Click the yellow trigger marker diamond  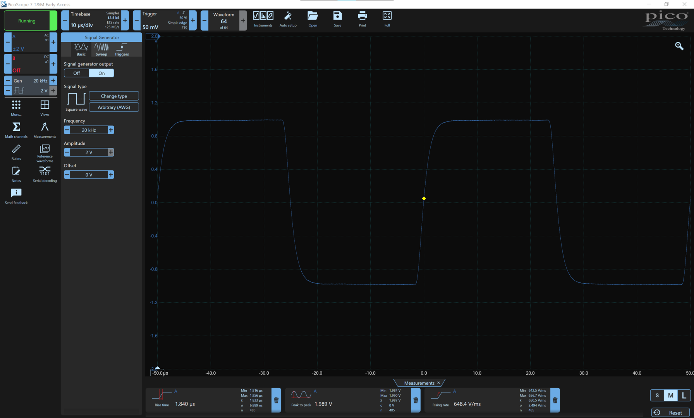tap(424, 199)
